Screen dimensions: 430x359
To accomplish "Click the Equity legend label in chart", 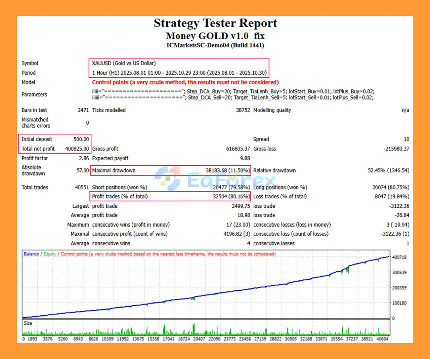I will 49,254.
